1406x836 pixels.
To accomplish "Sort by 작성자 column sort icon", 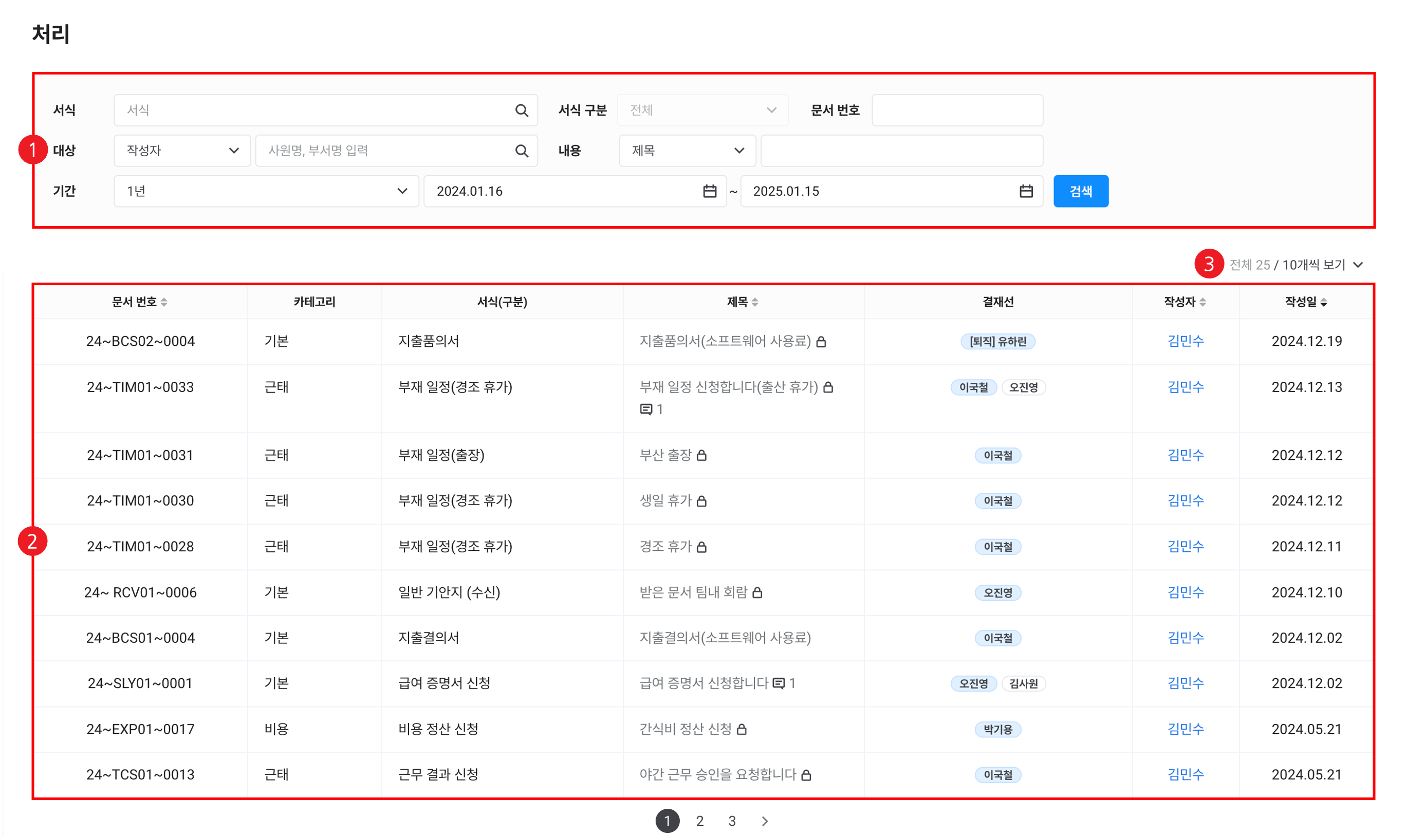I will click(1202, 303).
